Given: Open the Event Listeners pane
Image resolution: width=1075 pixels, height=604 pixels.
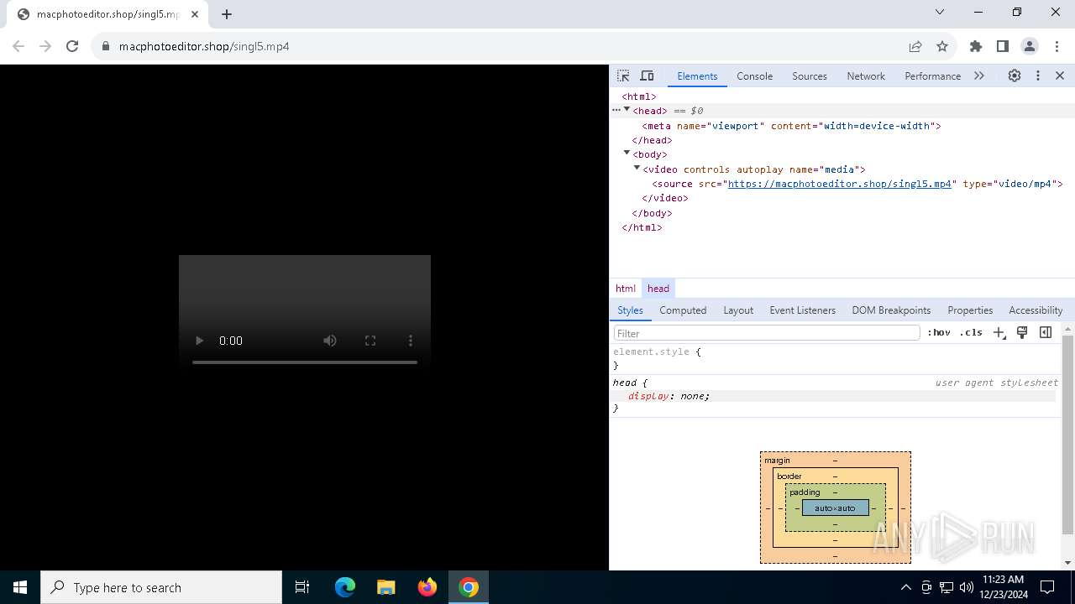Looking at the screenshot, I should click(802, 310).
